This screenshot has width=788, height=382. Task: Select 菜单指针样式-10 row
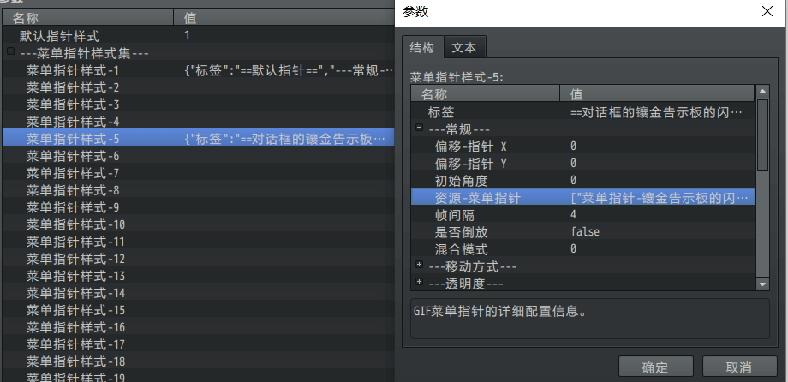[x=75, y=224]
